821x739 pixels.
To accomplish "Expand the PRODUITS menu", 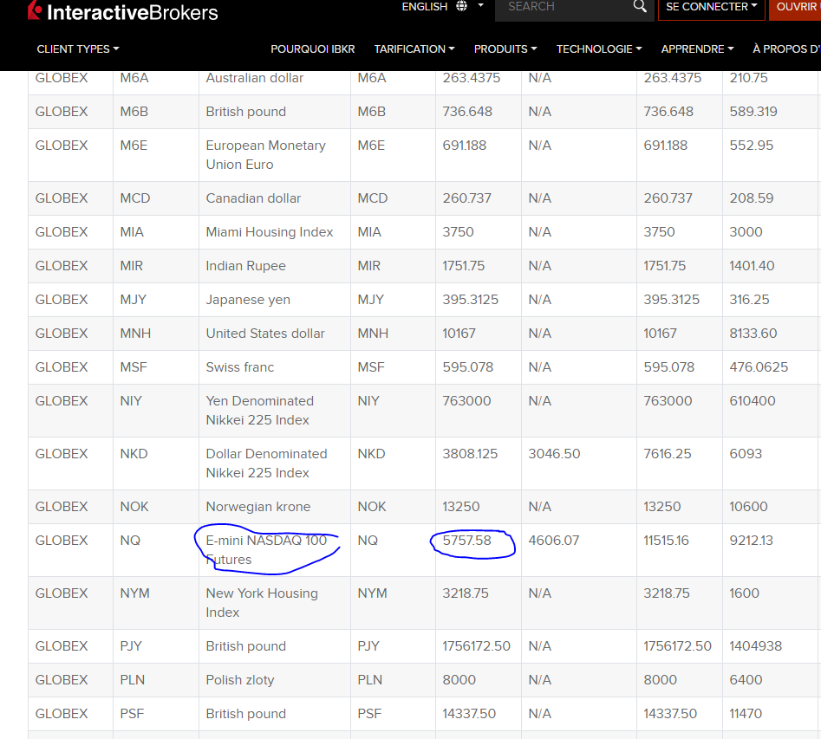I will point(505,49).
